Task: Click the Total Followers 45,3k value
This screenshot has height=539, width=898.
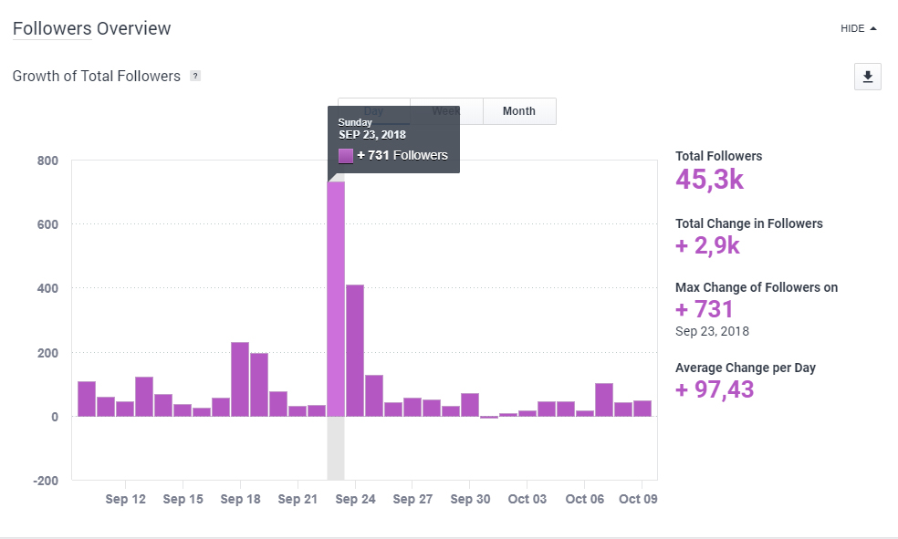Action: coord(709,180)
